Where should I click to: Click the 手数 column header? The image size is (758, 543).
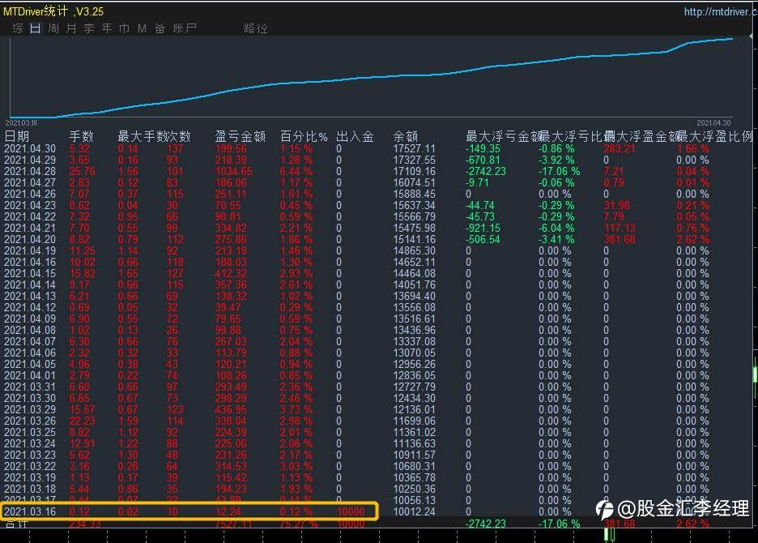pos(81,136)
